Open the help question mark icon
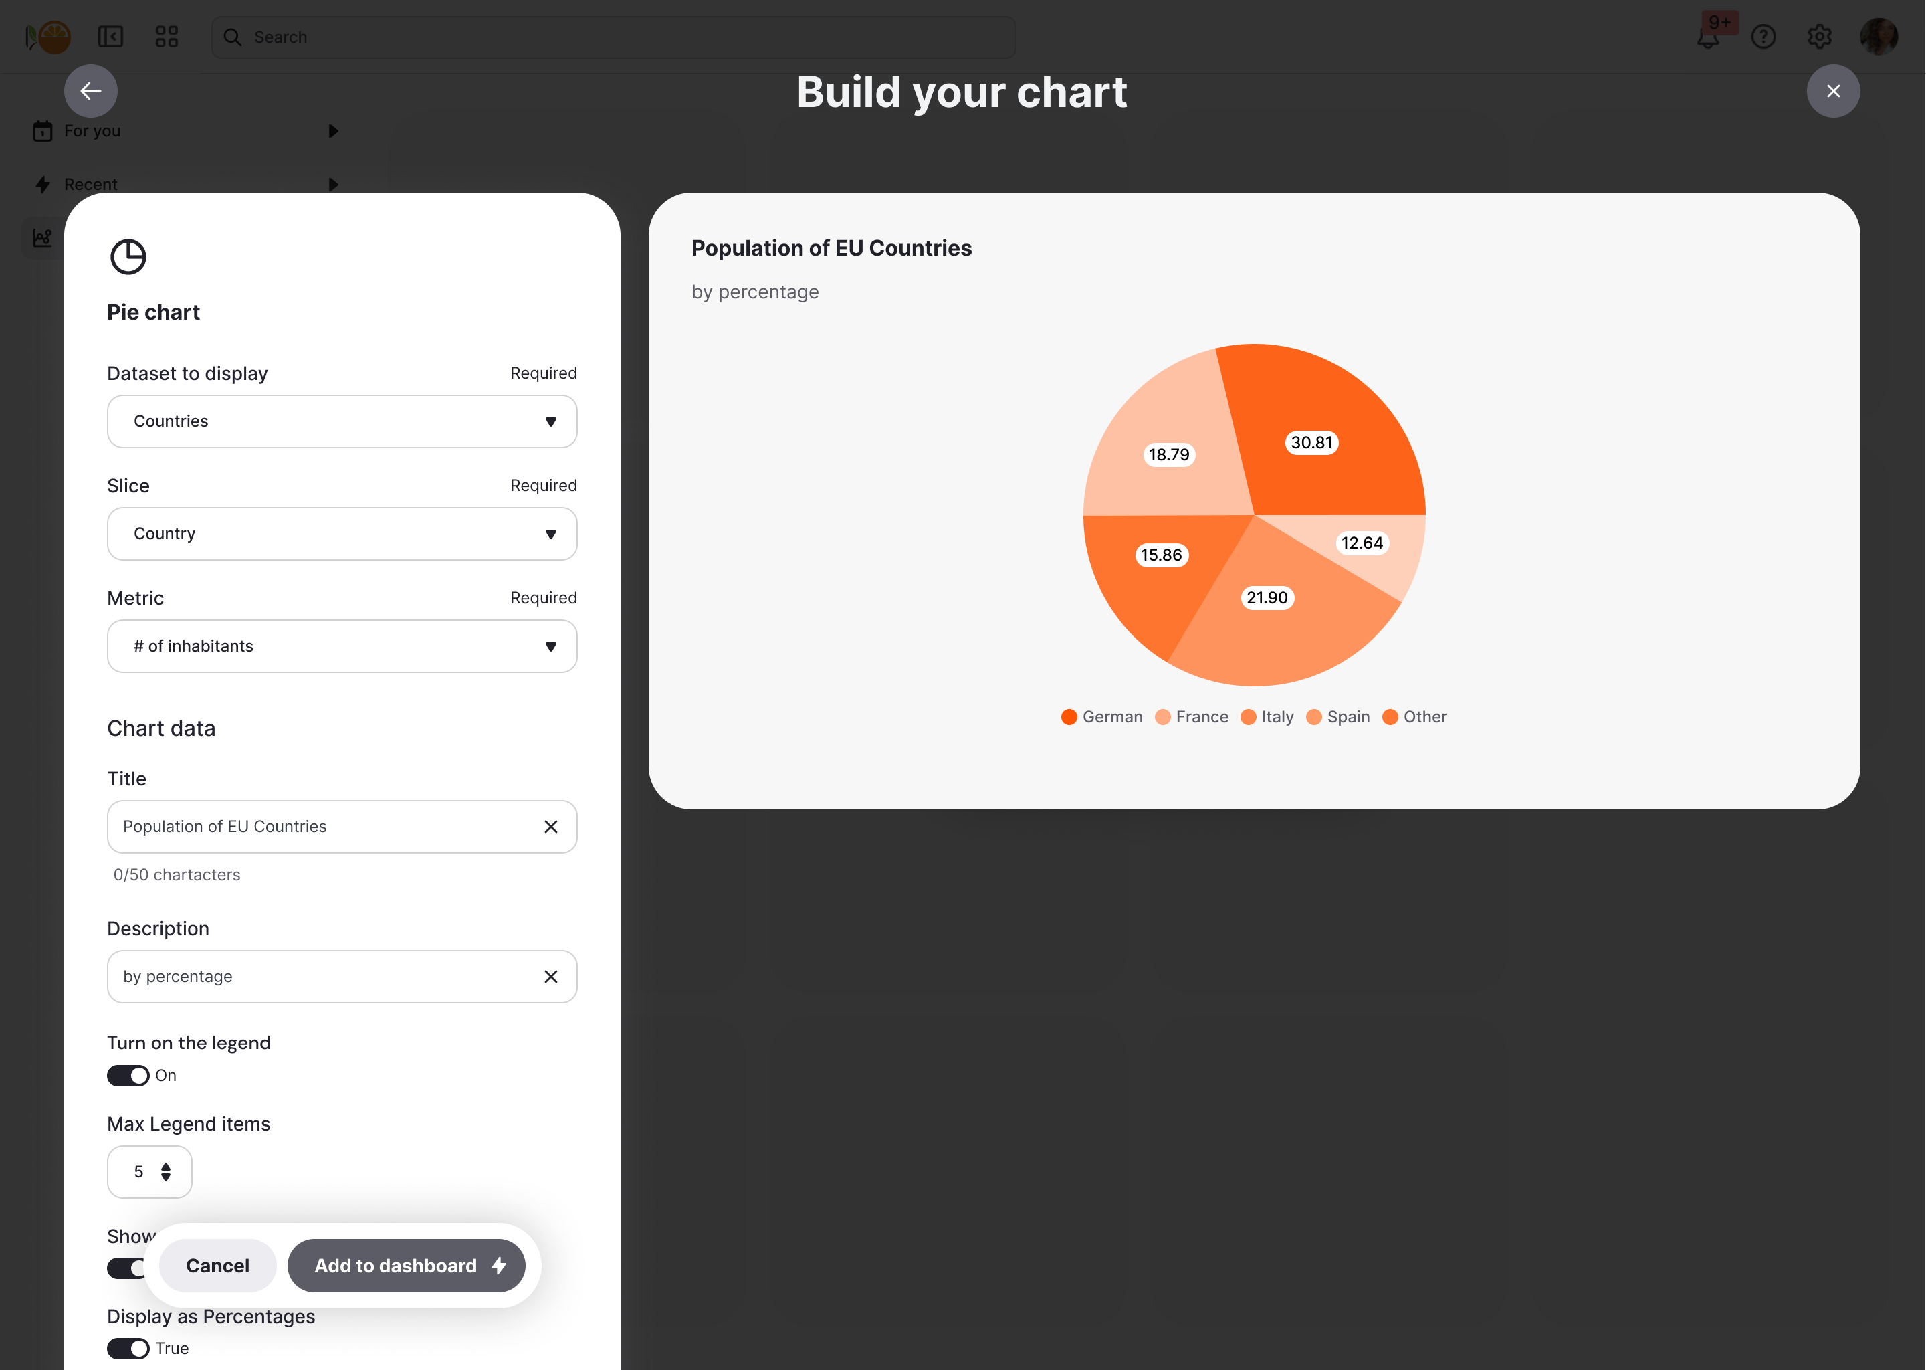This screenshot has width=1926, height=1370. tap(1763, 37)
